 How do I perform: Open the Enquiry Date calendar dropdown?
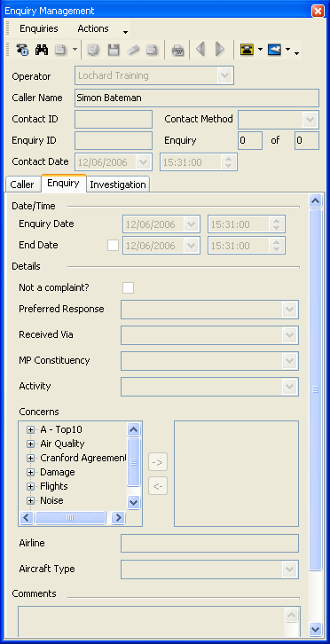(x=191, y=224)
